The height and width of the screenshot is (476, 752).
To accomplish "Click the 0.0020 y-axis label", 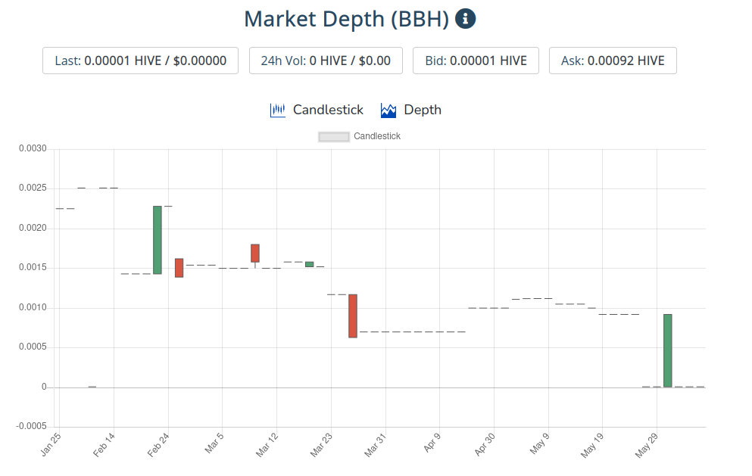I will coord(33,229).
